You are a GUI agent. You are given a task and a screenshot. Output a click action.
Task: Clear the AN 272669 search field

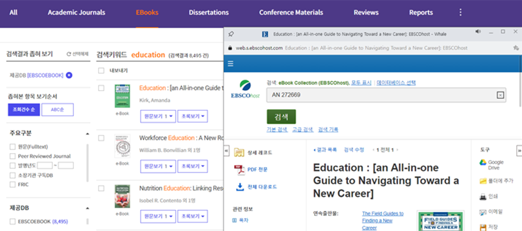coord(500,96)
